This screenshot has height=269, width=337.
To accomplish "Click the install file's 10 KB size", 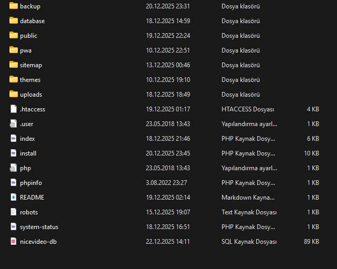I will click(311, 153).
